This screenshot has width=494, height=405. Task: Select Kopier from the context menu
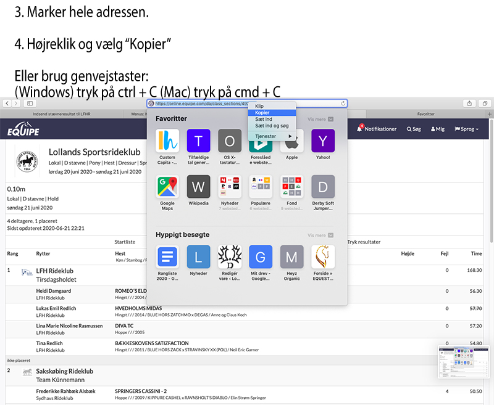click(262, 113)
